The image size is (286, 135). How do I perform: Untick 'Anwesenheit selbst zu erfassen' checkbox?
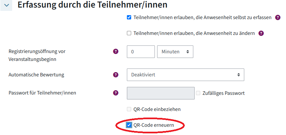click(x=129, y=17)
